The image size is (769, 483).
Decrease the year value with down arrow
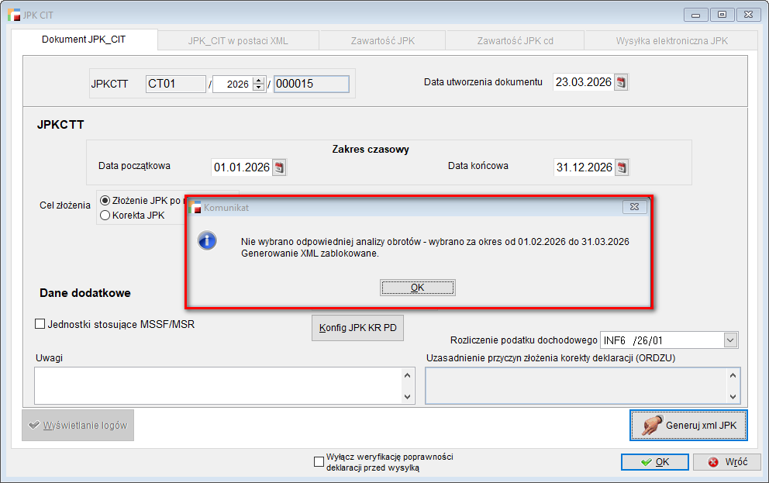coord(259,87)
